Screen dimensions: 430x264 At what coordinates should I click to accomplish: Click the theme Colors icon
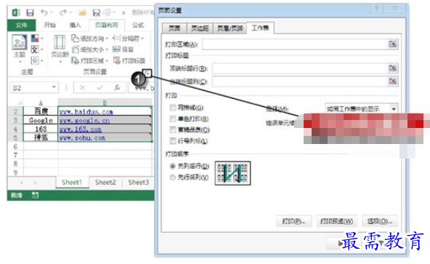click(35, 39)
